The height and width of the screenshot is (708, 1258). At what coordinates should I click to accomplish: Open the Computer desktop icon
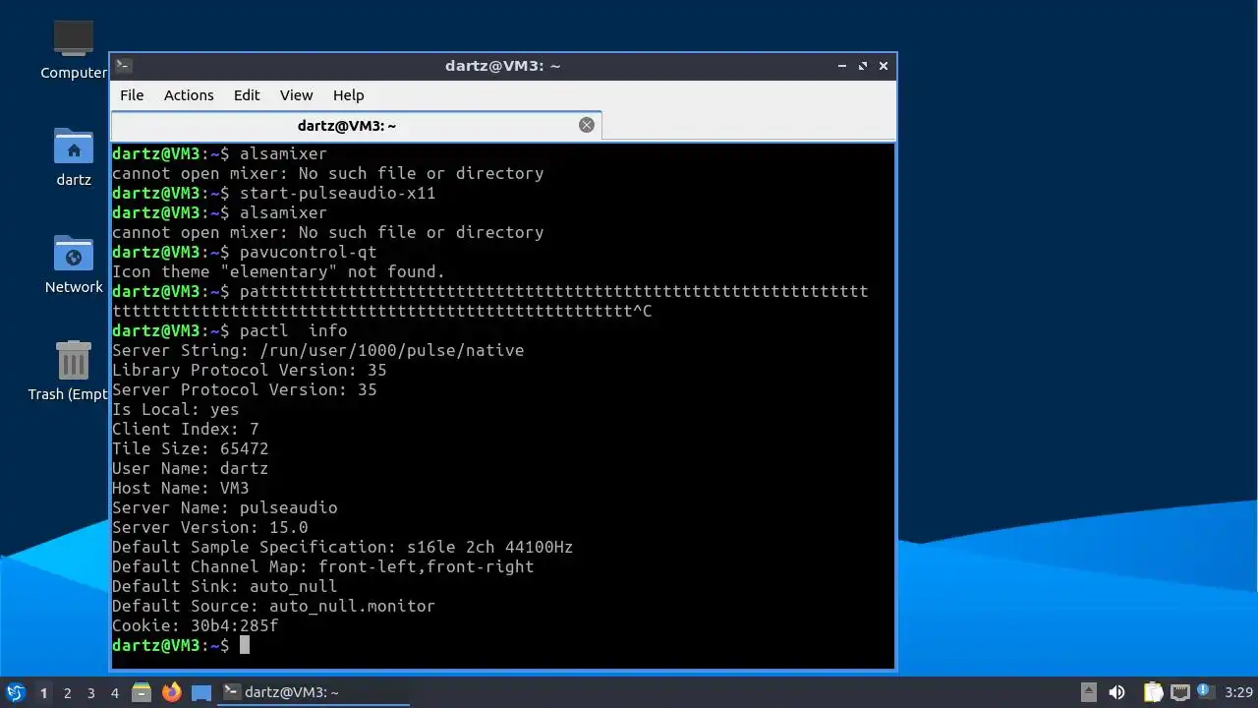(x=74, y=49)
